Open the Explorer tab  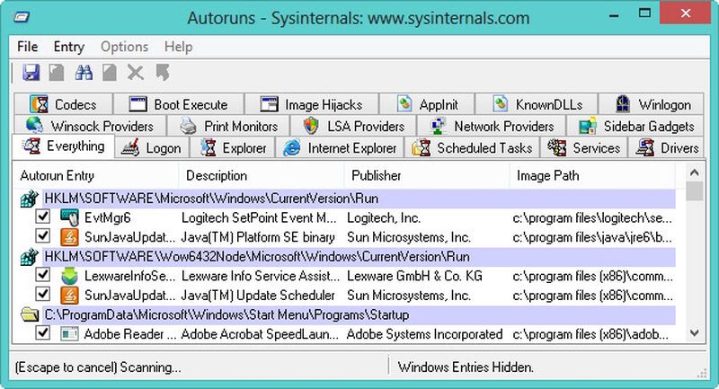pyautogui.click(x=233, y=148)
